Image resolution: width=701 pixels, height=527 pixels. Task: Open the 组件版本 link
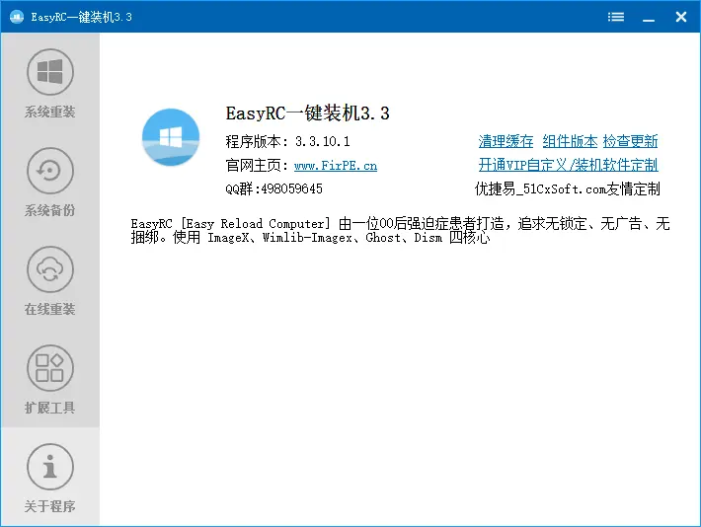click(x=570, y=142)
